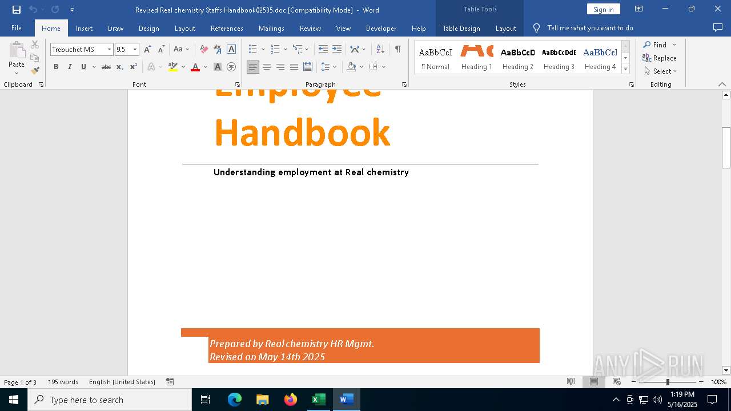Sort the selected text
731x411 pixels.
point(380,50)
